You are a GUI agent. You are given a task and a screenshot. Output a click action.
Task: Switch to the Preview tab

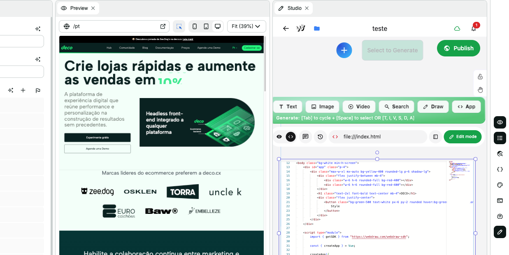pyautogui.click(x=78, y=8)
